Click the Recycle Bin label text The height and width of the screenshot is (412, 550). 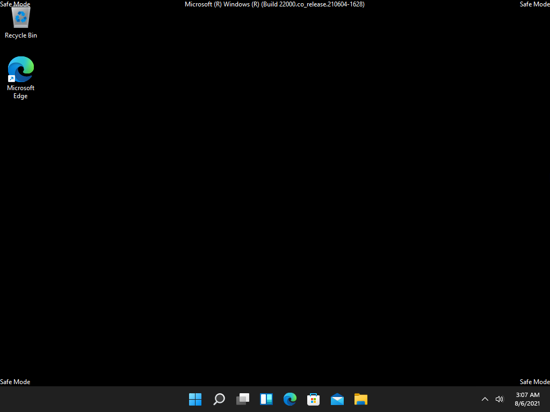coord(21,35)
